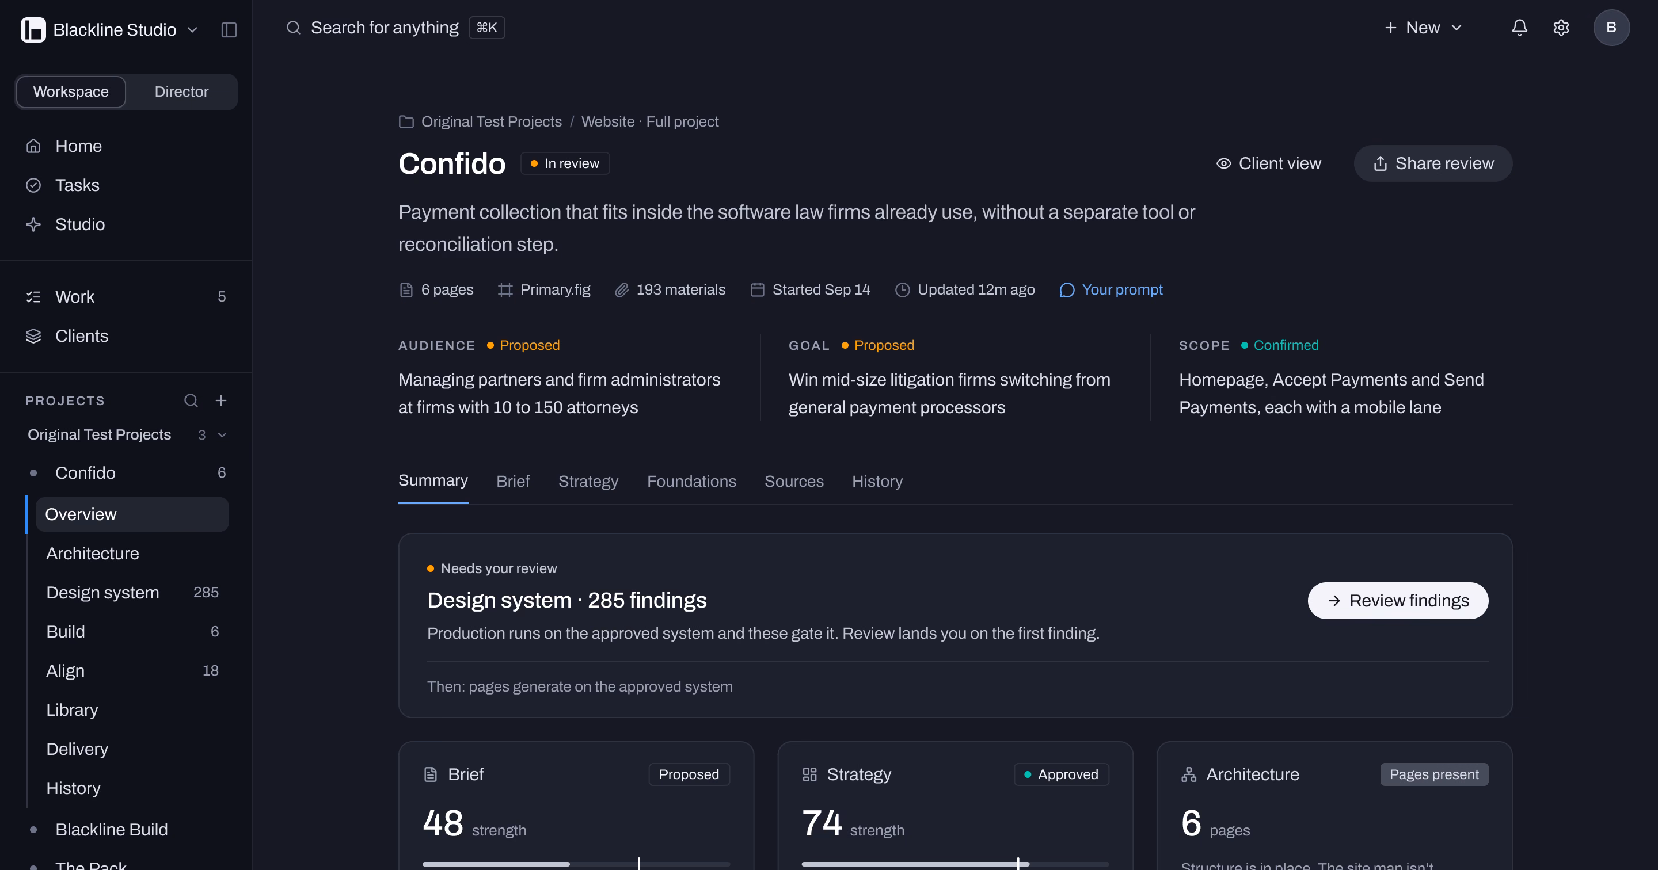Click the Strategy card grid icon
Screen dimensions: 1658x870
click(809, 774)
